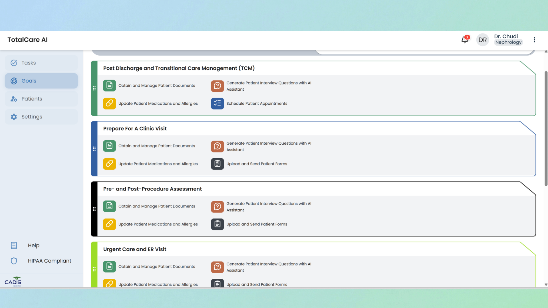
Task: Open the notifications bell icon
Action: pyautogui.click(x=465, y=40)
